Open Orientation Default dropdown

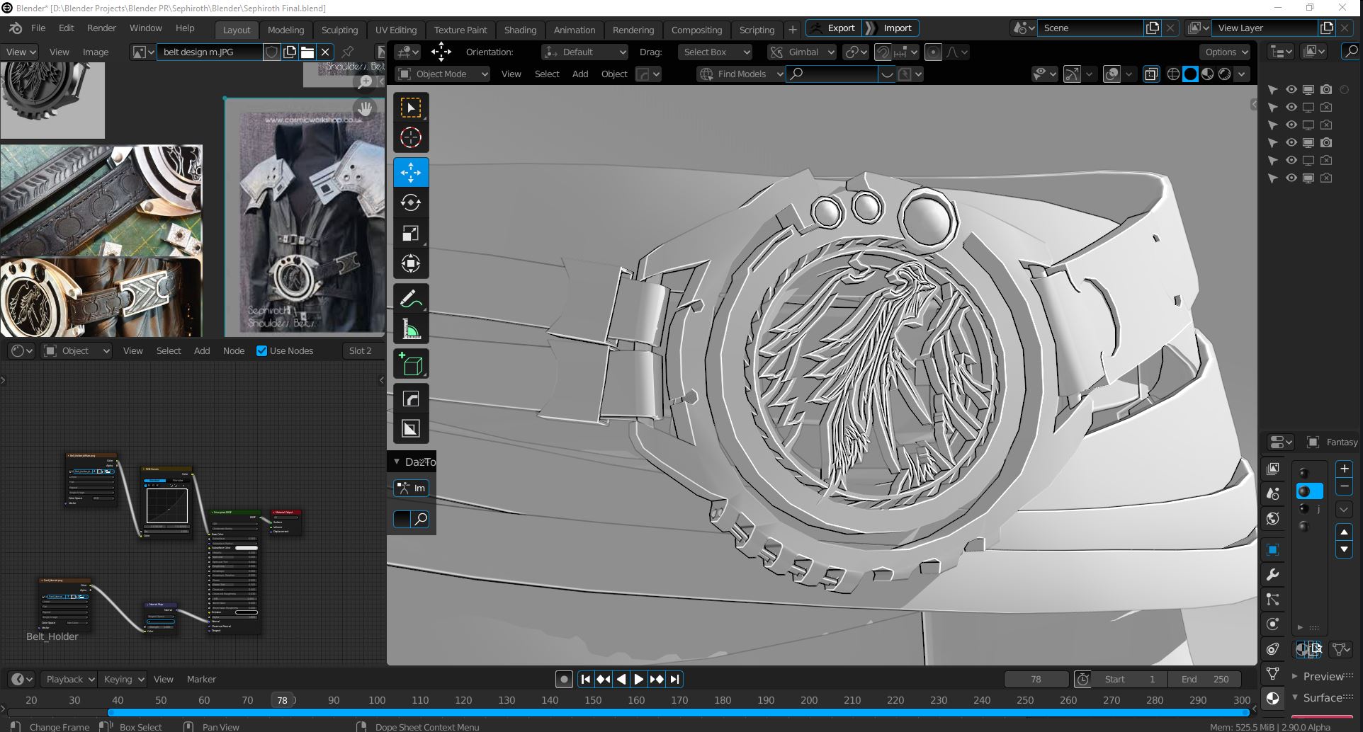[585, 52]
